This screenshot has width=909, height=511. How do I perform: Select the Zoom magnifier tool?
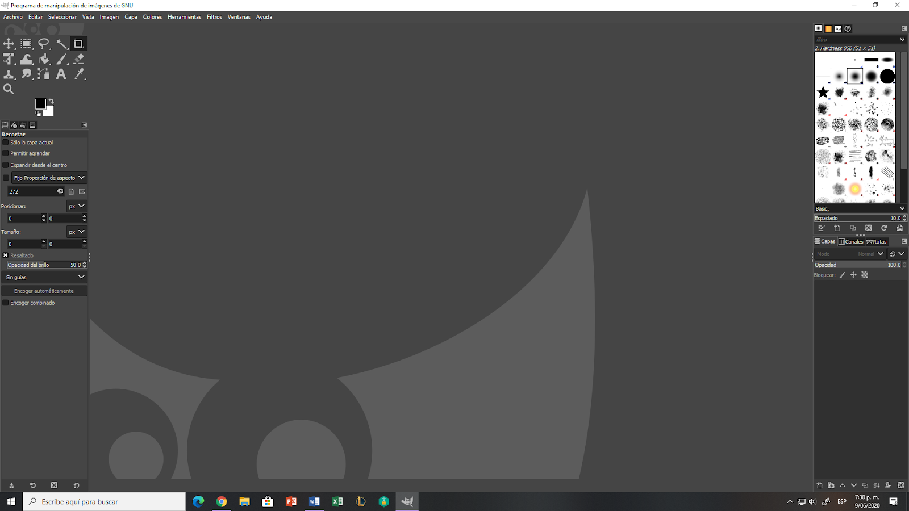pos(9,89)
